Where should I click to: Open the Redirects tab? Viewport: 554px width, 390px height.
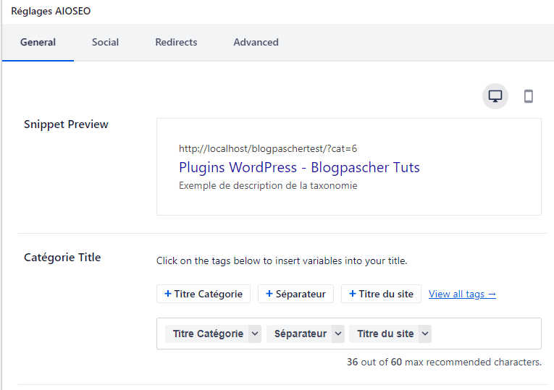pyautogui.click(x=176, y=42)
